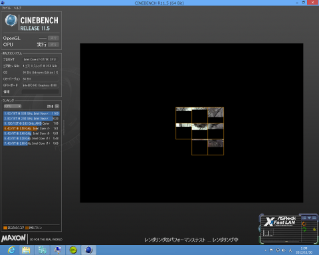The height and width of the screenshot is (255, 319).
Task: Click the XFast LAN down triangle icon
Action: pyautogui.click(x=309, y=218)
